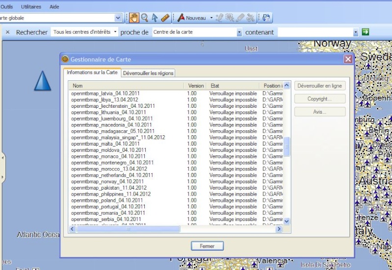Click list scroll up arrow

point(287,85)
